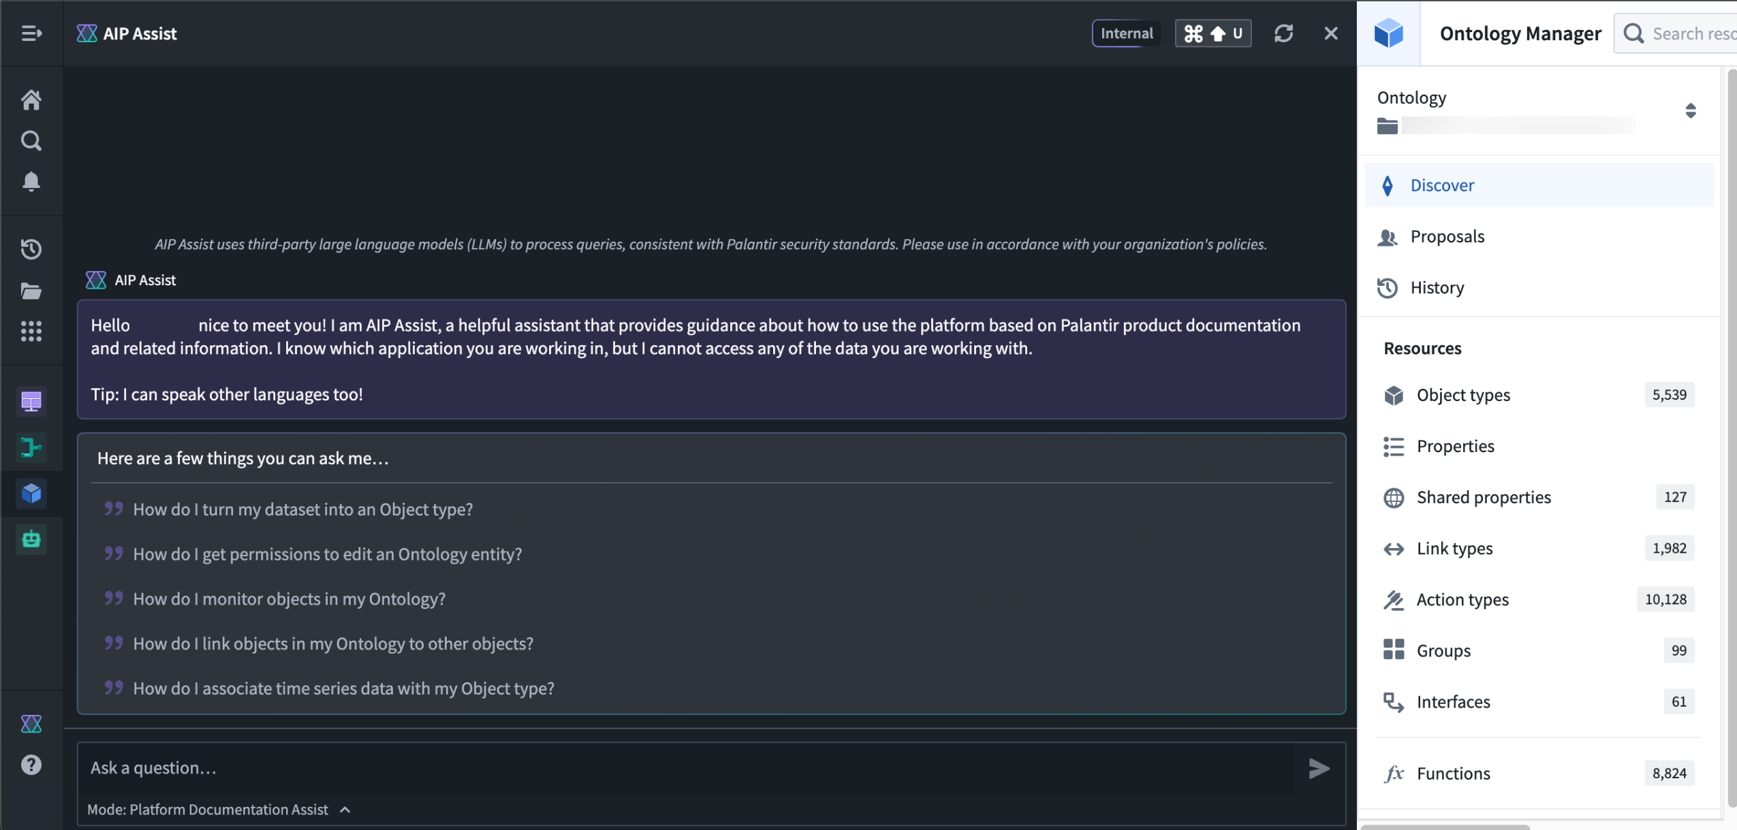This screenshot has height=830, width=1737.
Task: Click the Resources section heading
Action: click(x=1422, y=349)
